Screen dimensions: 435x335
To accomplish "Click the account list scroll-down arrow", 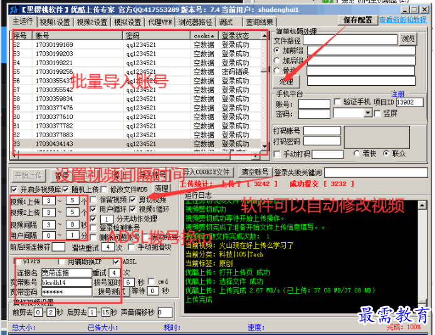I will tap(265, 147).
